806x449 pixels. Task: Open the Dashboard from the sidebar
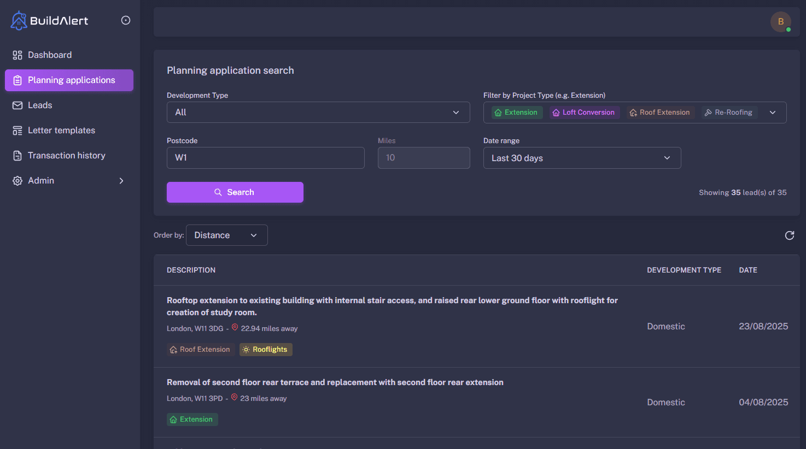point(49,55)
